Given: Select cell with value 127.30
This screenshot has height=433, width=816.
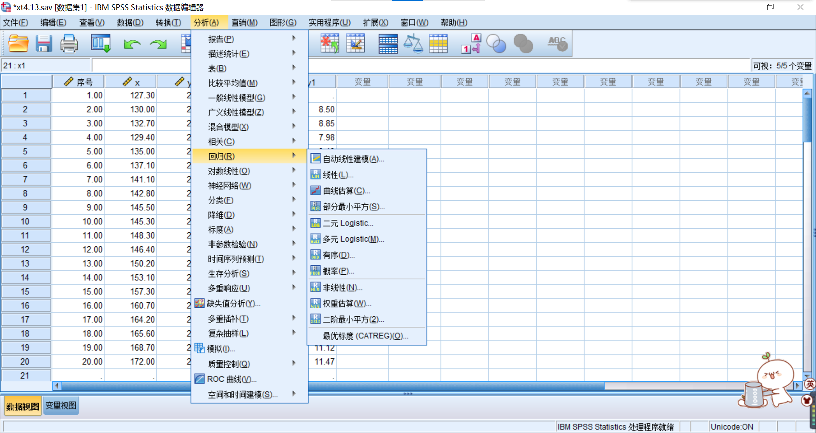Looking at the screenshot, I should click(130, 95).
